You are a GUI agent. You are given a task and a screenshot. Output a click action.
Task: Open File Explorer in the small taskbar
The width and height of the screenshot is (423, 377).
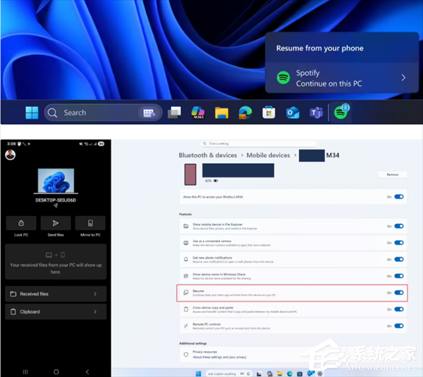point(279,373)
